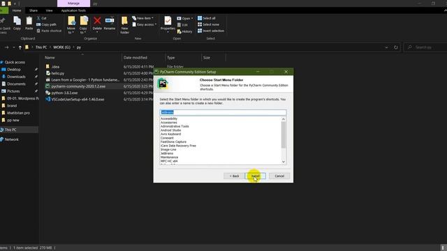The height and width of the screenshot is (251, 447).
Task: Click WORK (G:) in the address bar
Action: [61, 47]
